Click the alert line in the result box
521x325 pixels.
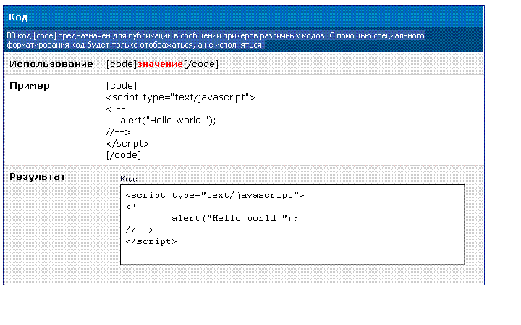pos(234,218)
